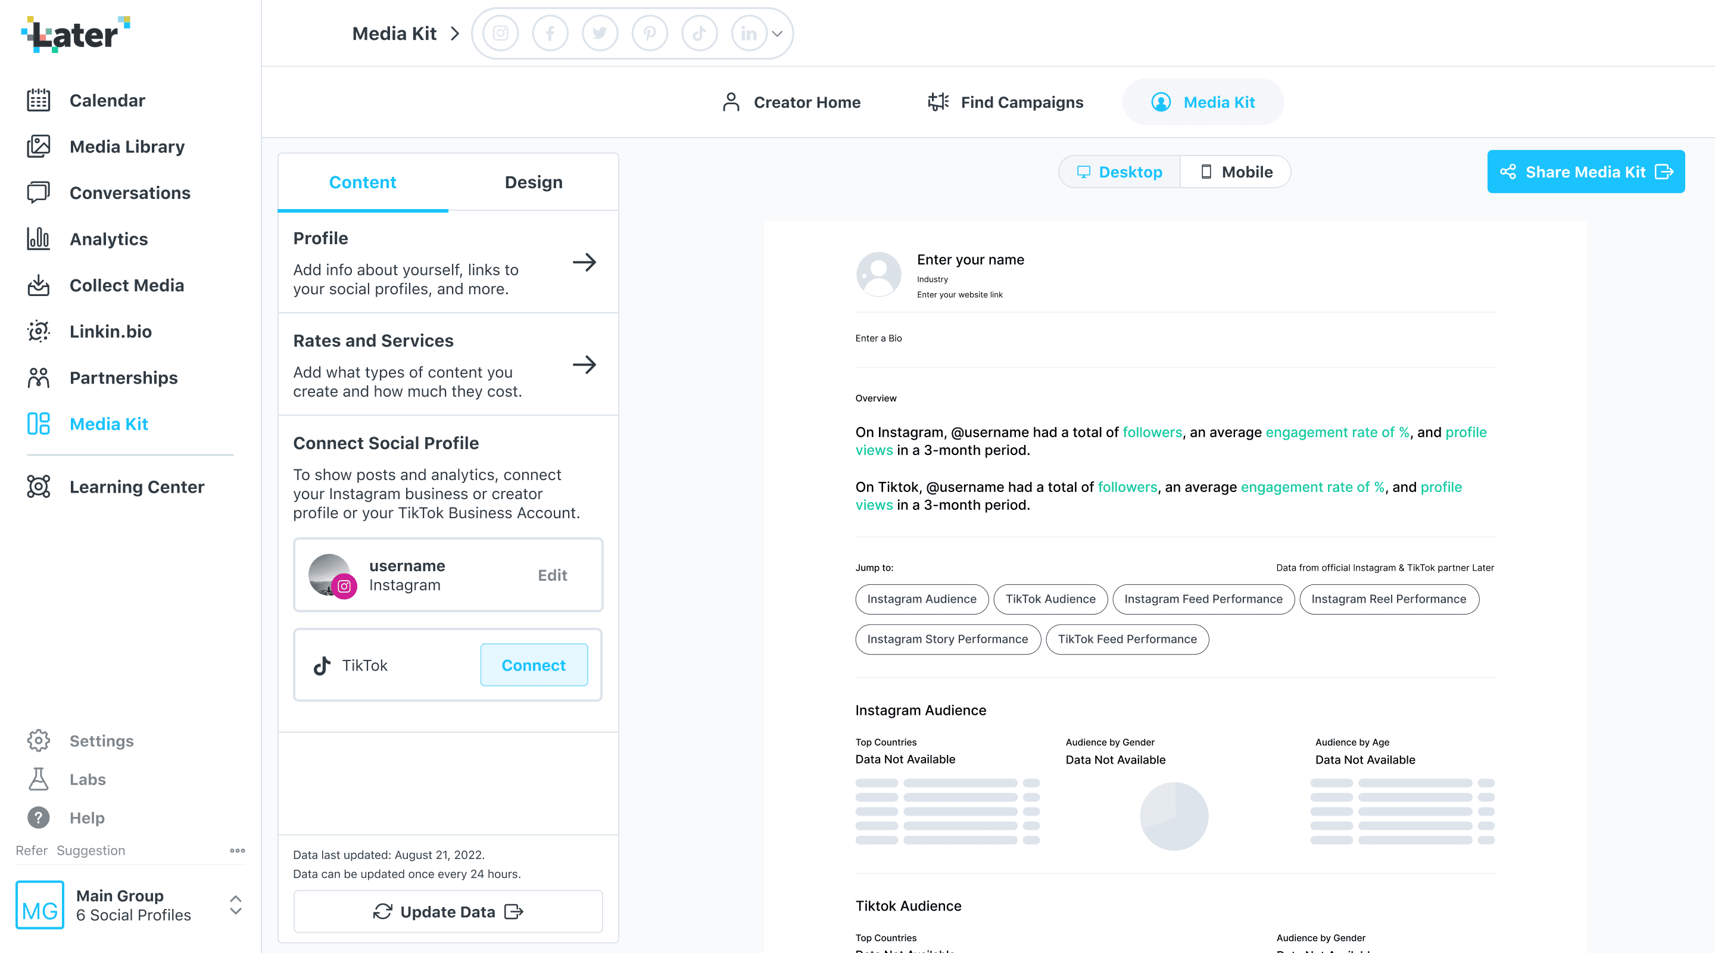Expand Rates and Services section
The height and width of the screenshot is (953, 1715).
584,365
